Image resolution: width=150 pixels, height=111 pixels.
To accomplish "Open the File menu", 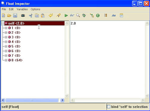I will 4,9.
